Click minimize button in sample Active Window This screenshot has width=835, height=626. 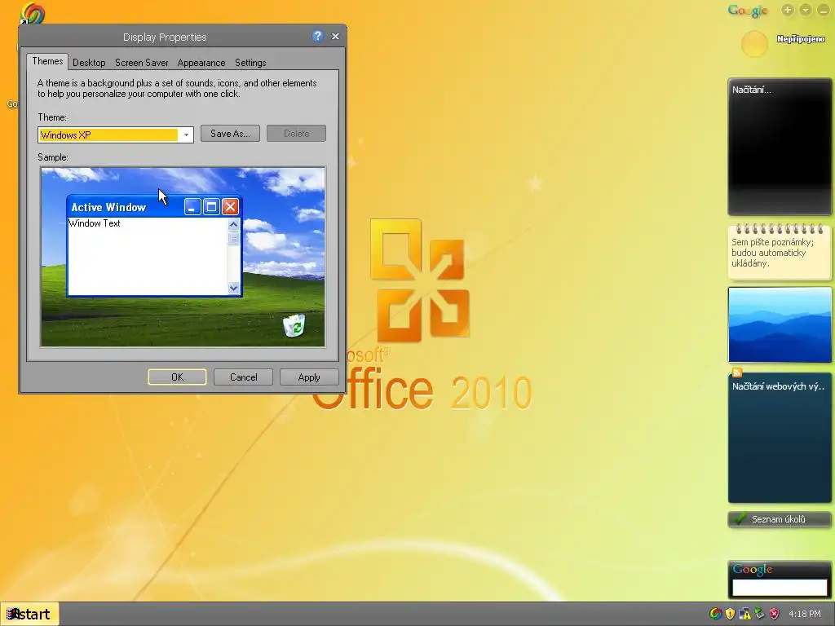(x=192, y=206)
